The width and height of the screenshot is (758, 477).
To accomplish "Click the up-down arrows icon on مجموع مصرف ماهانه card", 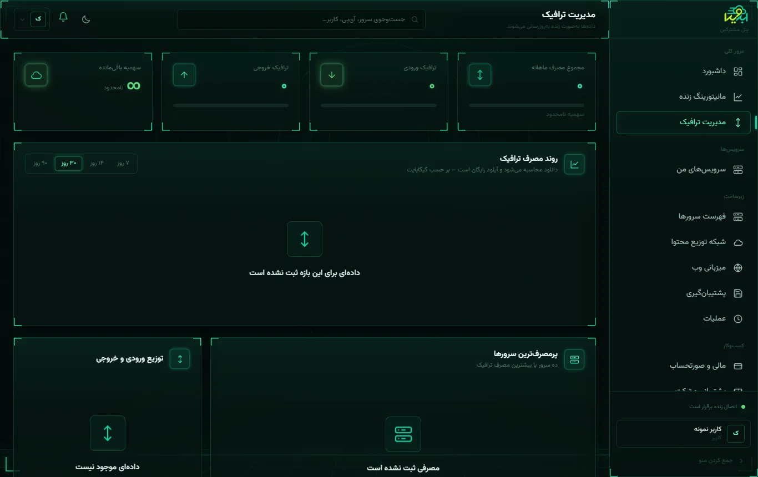I will [480, 75].
